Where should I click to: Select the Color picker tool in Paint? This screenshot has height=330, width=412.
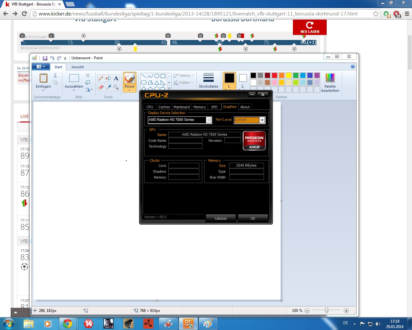coord(108,87)
